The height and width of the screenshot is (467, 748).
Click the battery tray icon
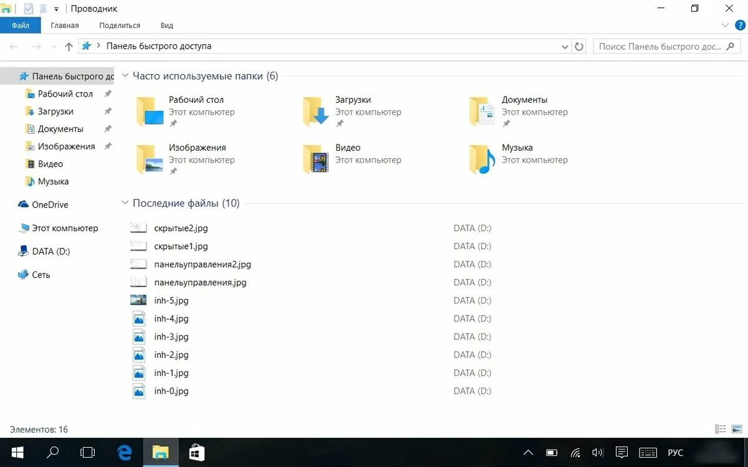click(552, 453)
